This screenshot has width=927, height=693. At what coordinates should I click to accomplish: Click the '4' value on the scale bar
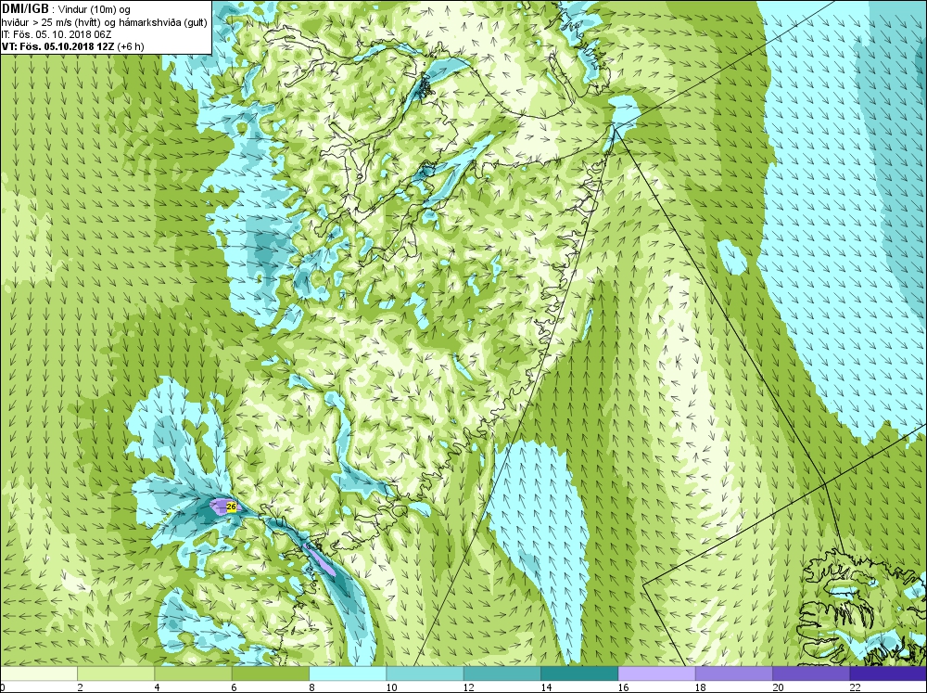pos(158,687)
